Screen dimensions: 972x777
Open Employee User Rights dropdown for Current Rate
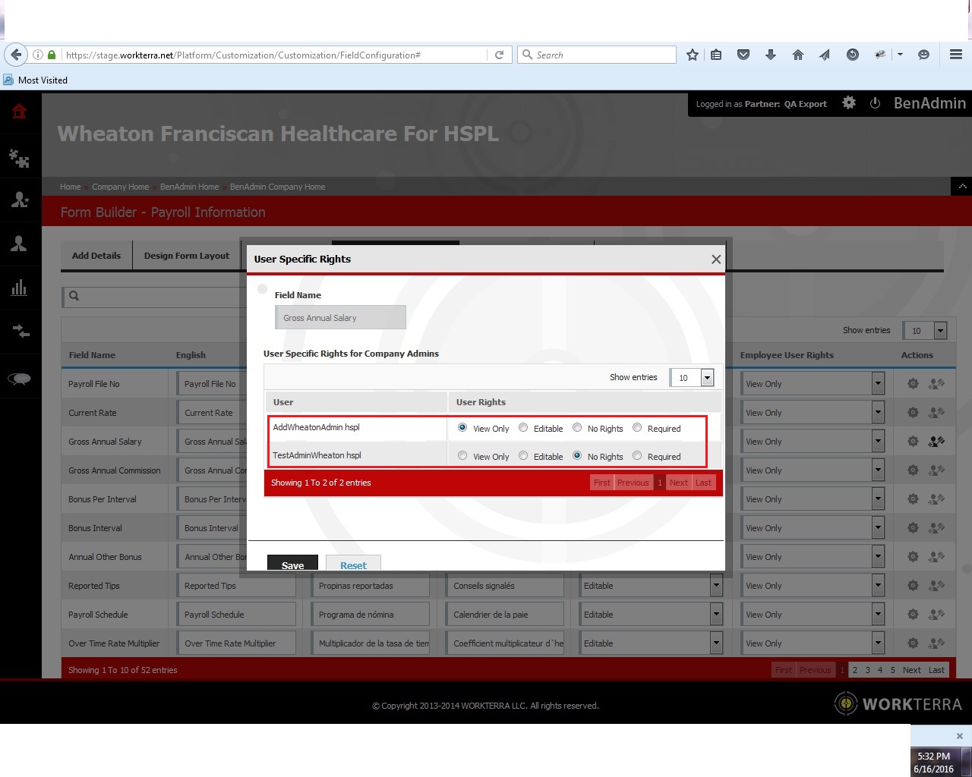tap(813, 413)
